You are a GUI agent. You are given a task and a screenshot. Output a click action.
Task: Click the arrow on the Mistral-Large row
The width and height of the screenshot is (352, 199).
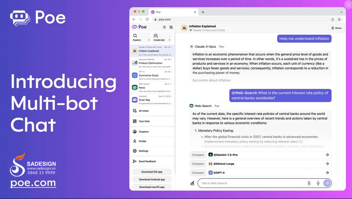pos(327,164)
